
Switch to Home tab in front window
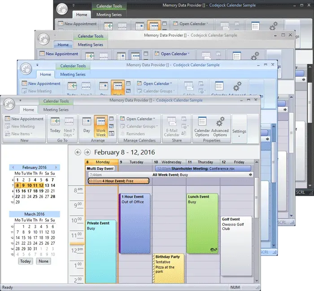click(x=28, y=110)
